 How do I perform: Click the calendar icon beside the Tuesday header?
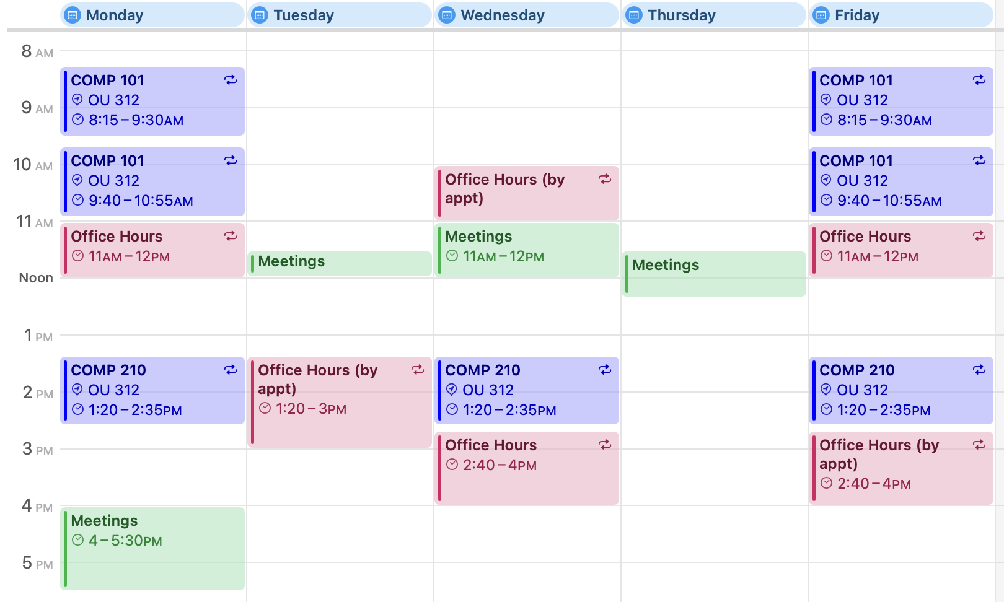click(260, 15)
